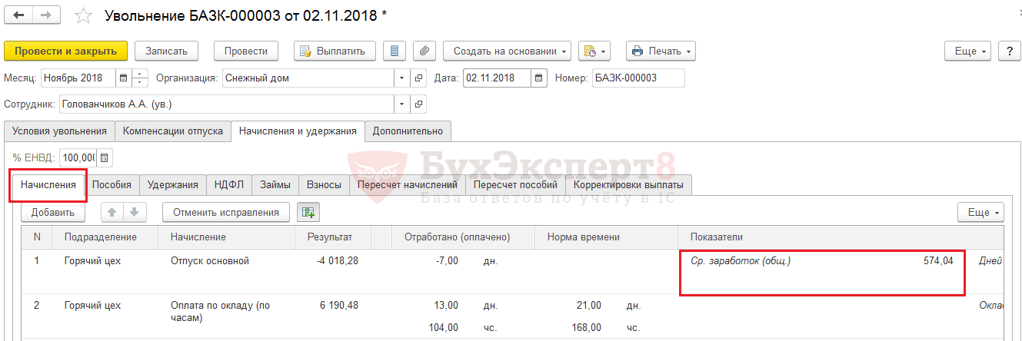
Task: Click the Ср. заработок value 574,04
Action: tap(938, 261)
